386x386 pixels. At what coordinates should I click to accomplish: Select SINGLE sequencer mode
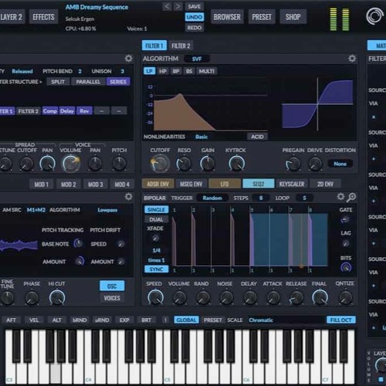pyautogui.click(x=156, y=209)
